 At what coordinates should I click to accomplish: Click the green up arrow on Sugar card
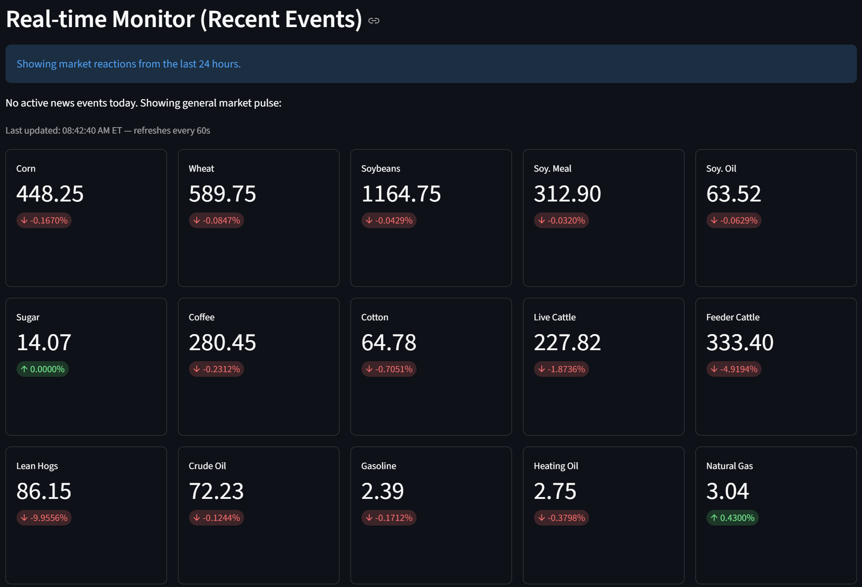(x=24, y=369)
